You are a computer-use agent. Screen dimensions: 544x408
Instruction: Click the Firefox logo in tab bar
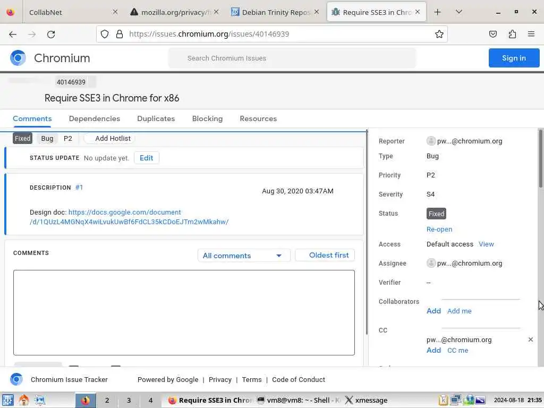(x=11, y=12)
